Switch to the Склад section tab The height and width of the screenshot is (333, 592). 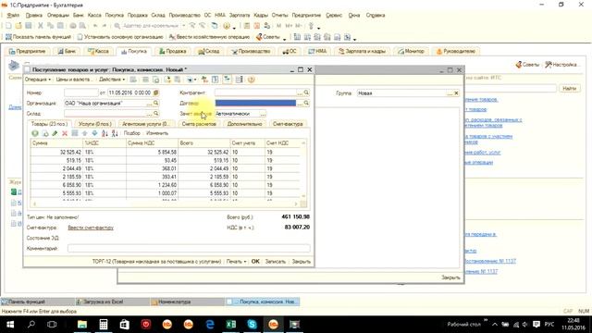[x=209, y=52]
